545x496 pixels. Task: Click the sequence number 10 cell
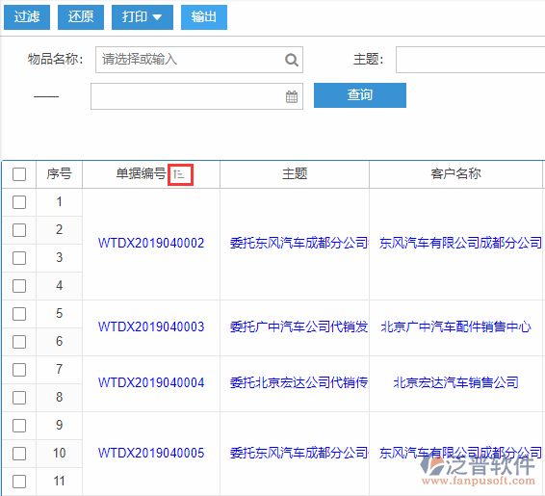pos(59,454)
